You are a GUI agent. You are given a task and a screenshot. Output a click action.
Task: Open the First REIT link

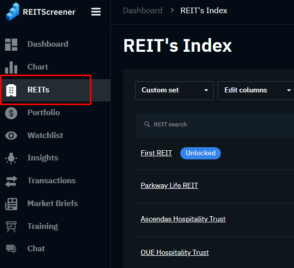[156, 153]
